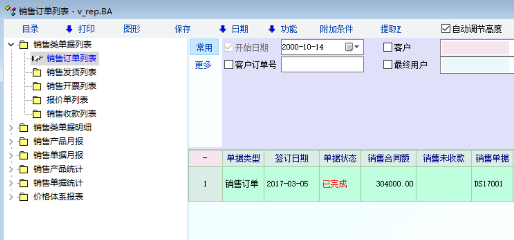Click the 销售发货列表 folder icon

(37, 72)
